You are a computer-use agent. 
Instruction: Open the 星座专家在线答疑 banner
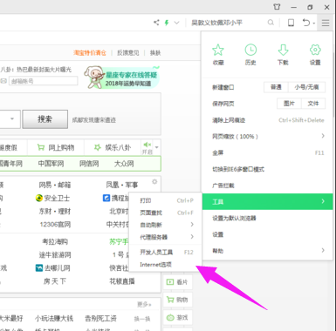122,78
